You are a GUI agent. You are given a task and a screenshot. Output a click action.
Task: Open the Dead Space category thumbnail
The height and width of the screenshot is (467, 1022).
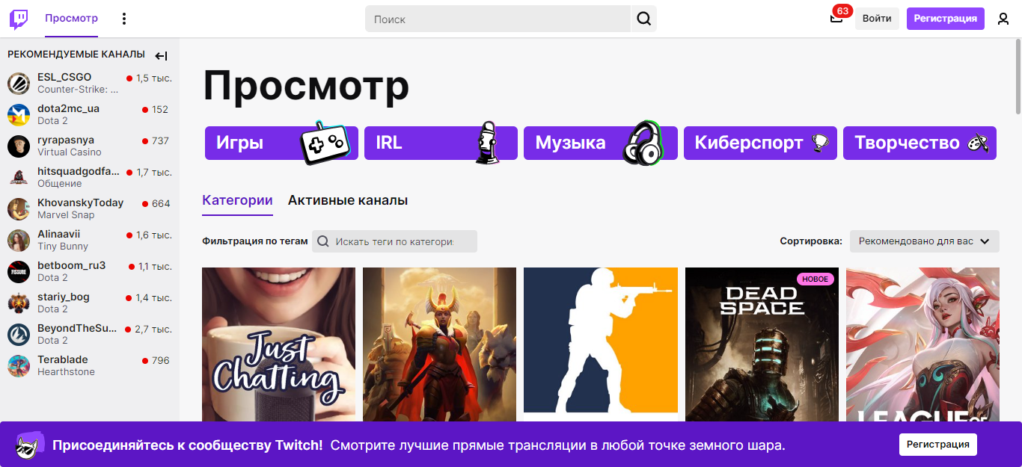click(x=762, y=344)
